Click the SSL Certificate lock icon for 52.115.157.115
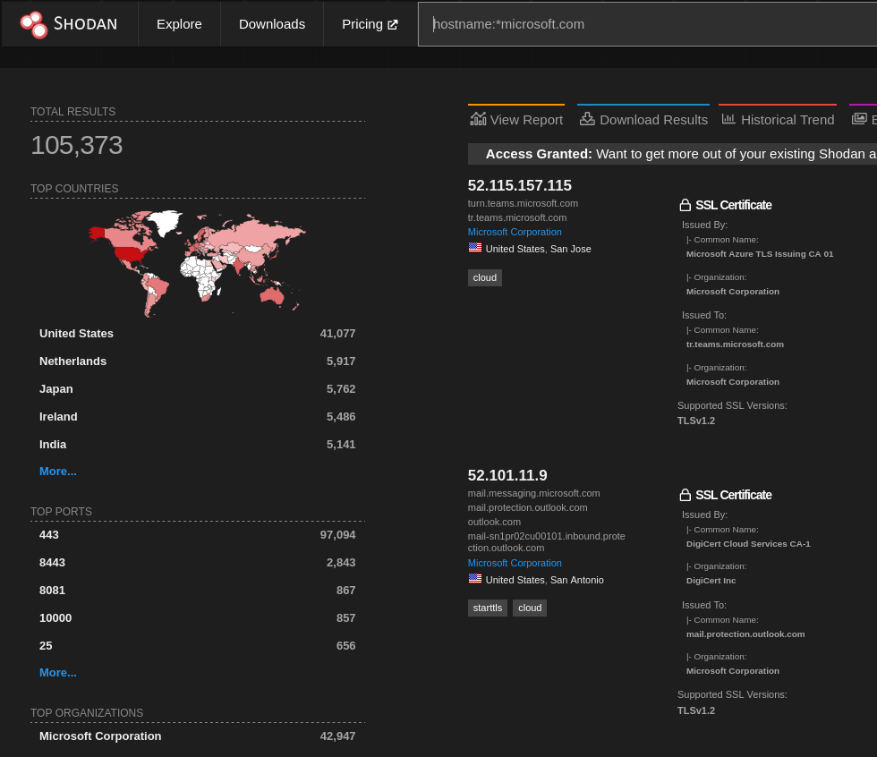The height and width of the screenshot is (757, 877). click(685, 204)
